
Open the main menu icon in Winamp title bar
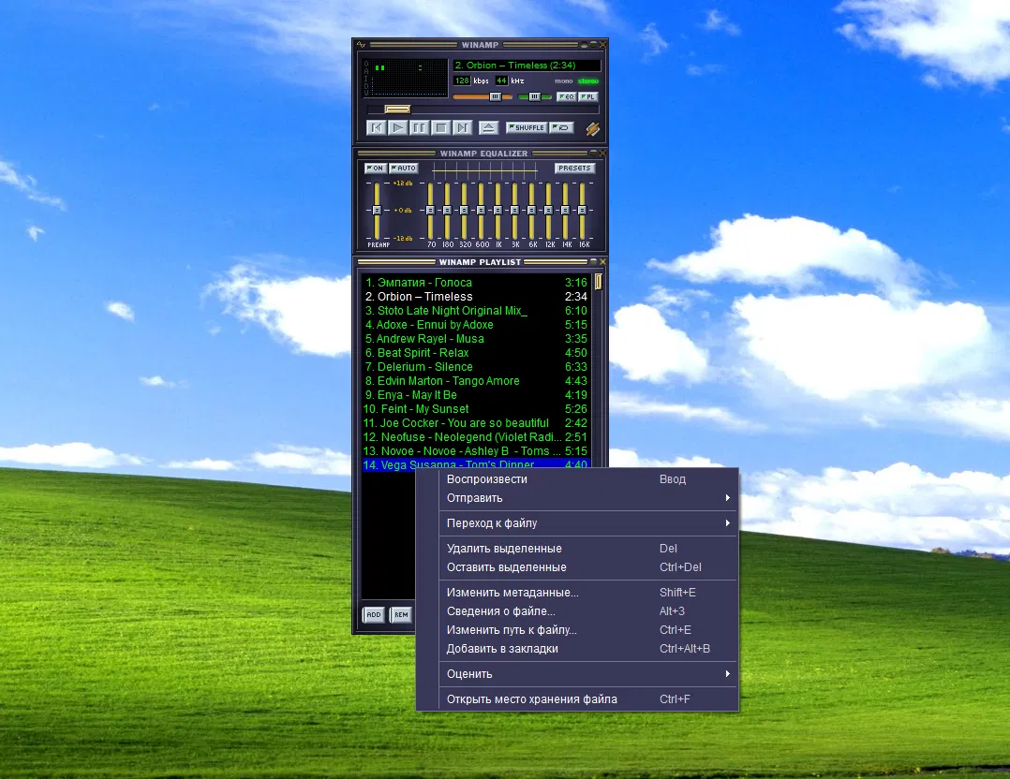[362, 45]
